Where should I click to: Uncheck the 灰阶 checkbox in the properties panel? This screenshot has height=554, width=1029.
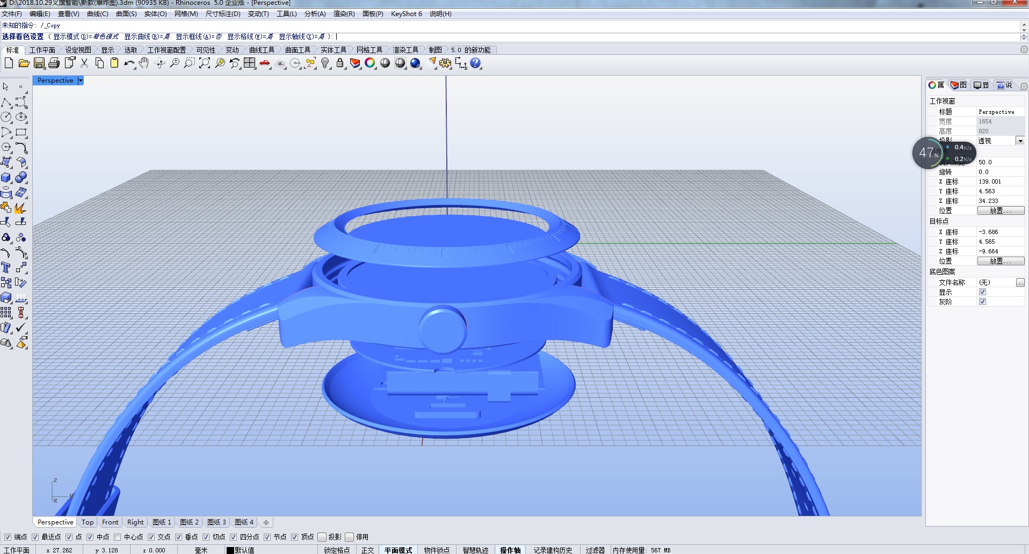[x=984, y=301]
